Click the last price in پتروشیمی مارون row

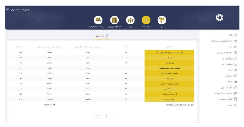point(88,99)
